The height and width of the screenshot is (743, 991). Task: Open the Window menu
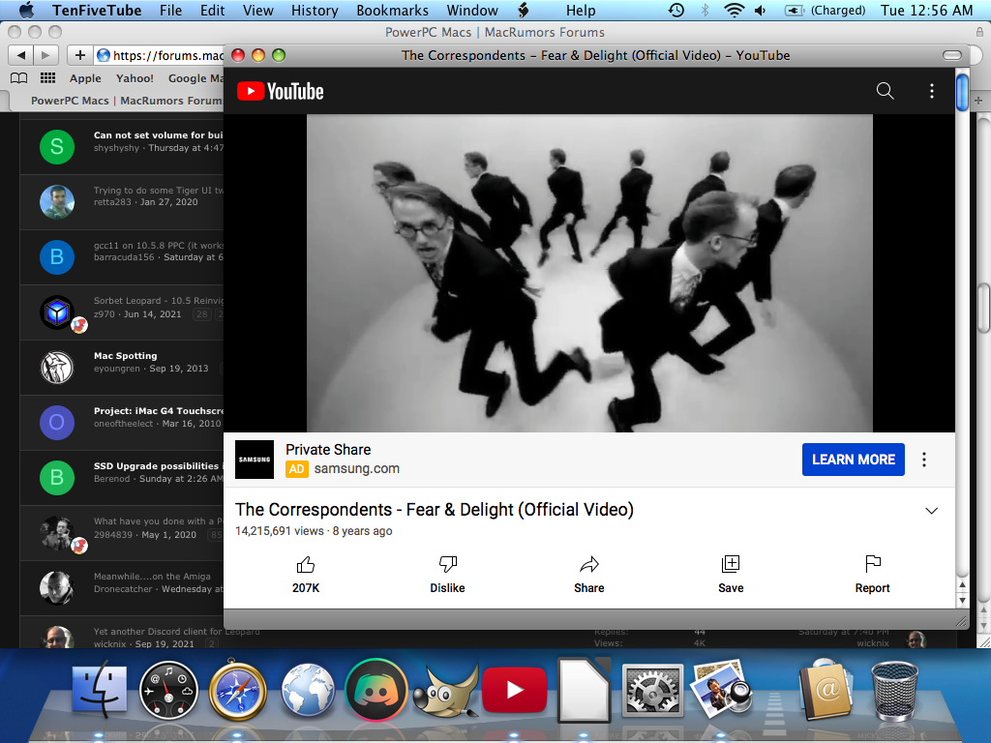tap(472, 10)
